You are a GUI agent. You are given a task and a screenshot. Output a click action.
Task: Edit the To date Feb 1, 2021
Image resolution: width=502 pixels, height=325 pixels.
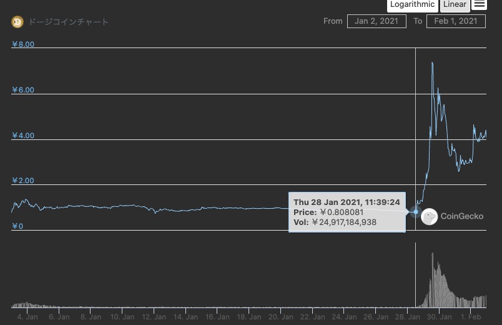tap(456, 21)
